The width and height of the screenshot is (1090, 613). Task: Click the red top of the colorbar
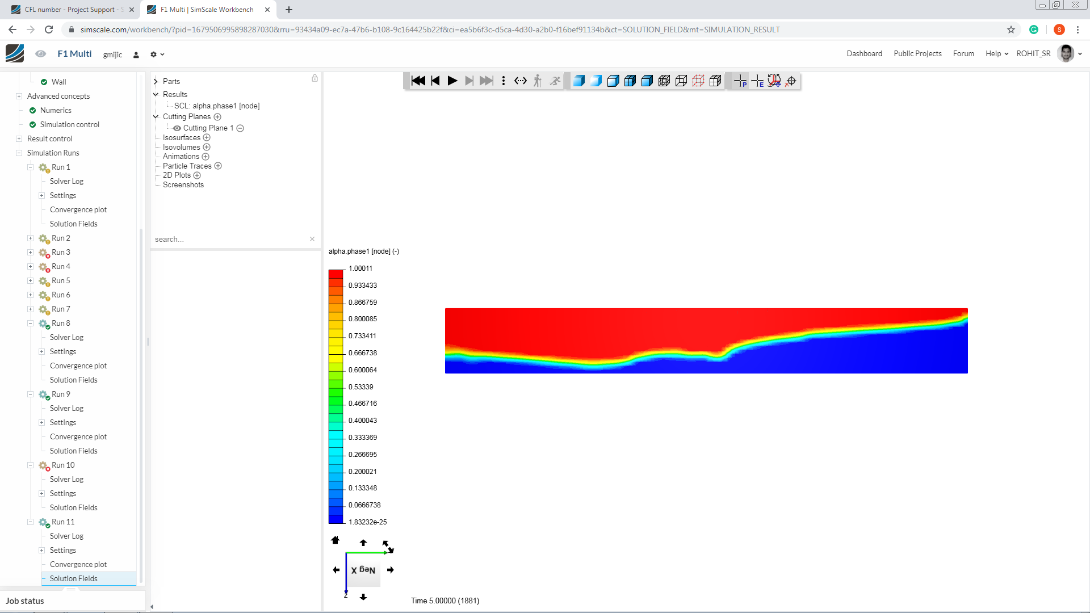pos(336,274)
